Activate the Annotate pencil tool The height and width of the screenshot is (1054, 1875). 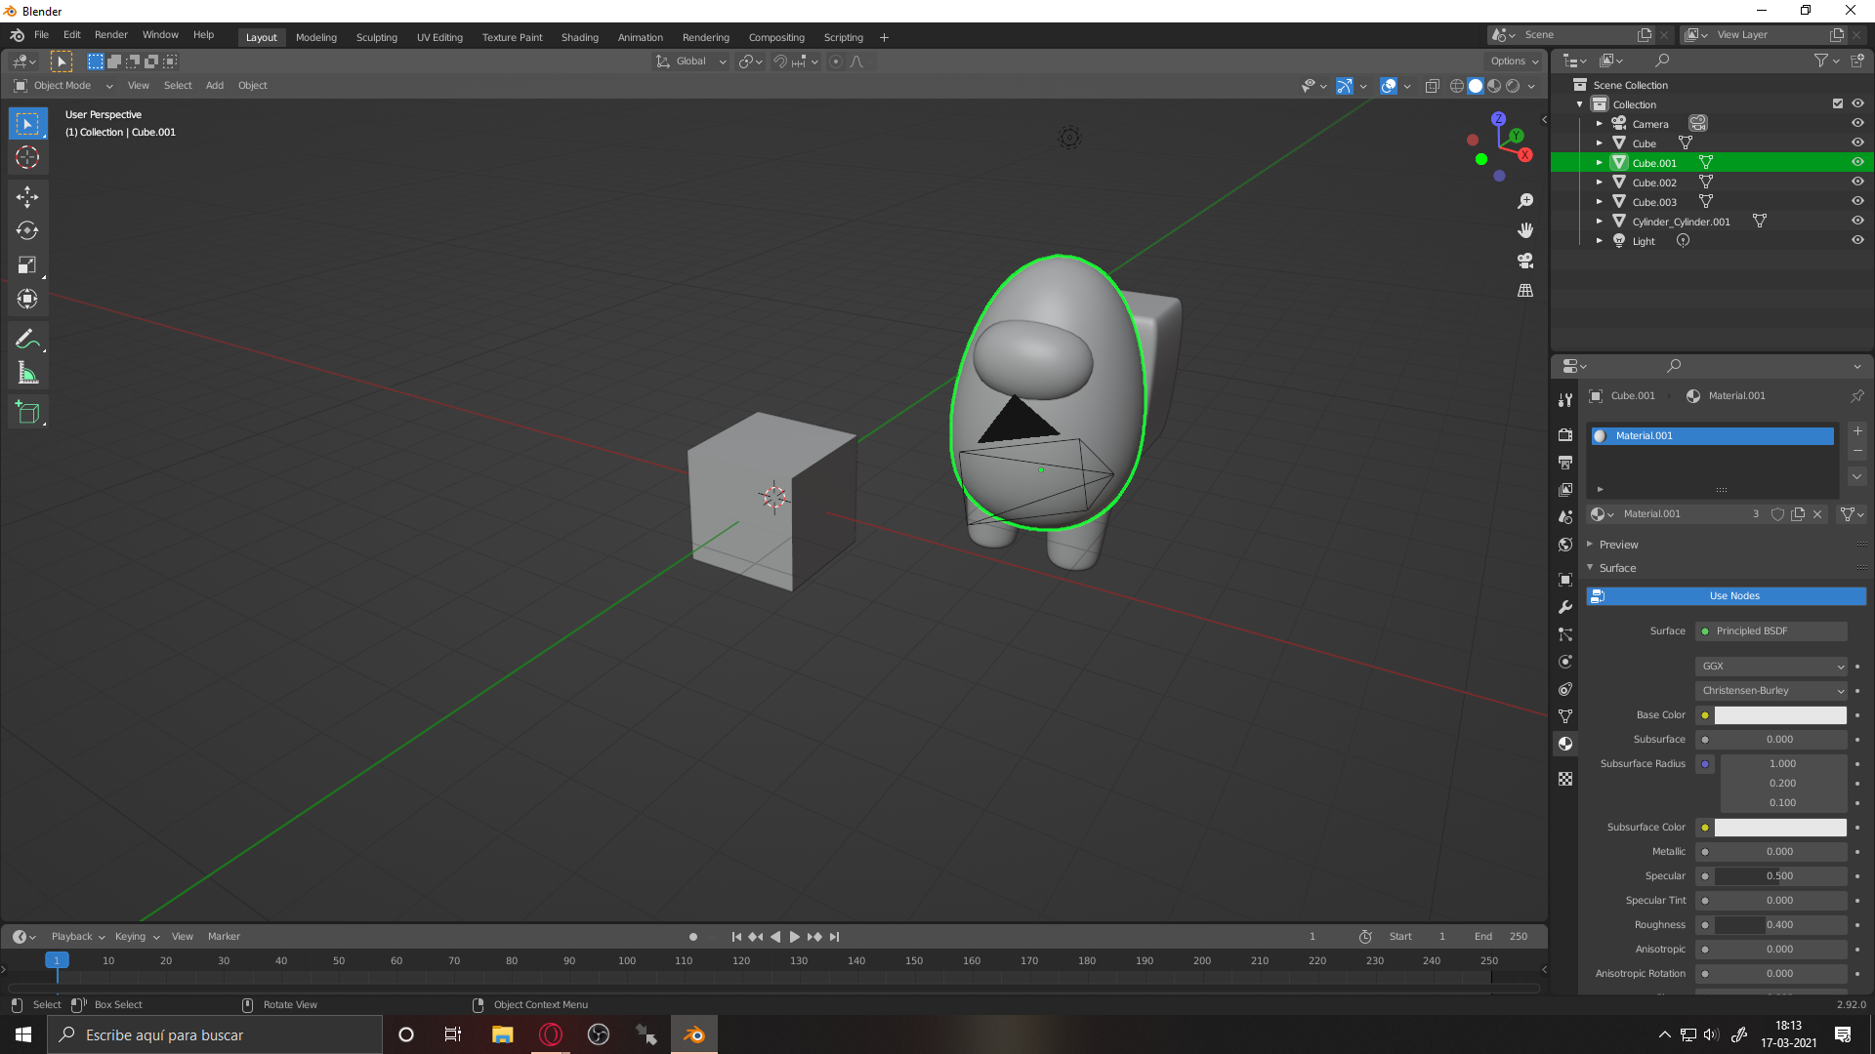click(27, 339)
